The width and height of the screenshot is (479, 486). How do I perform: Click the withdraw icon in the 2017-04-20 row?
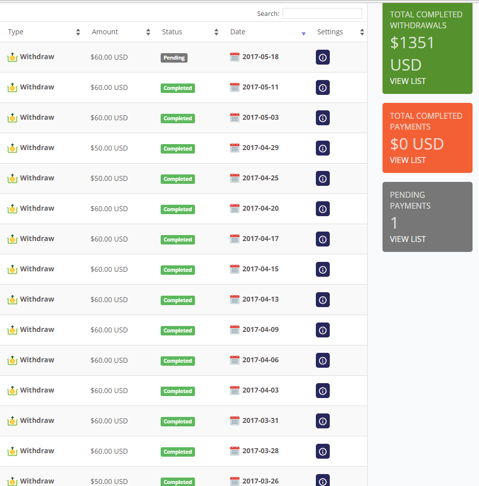[12, 209]
